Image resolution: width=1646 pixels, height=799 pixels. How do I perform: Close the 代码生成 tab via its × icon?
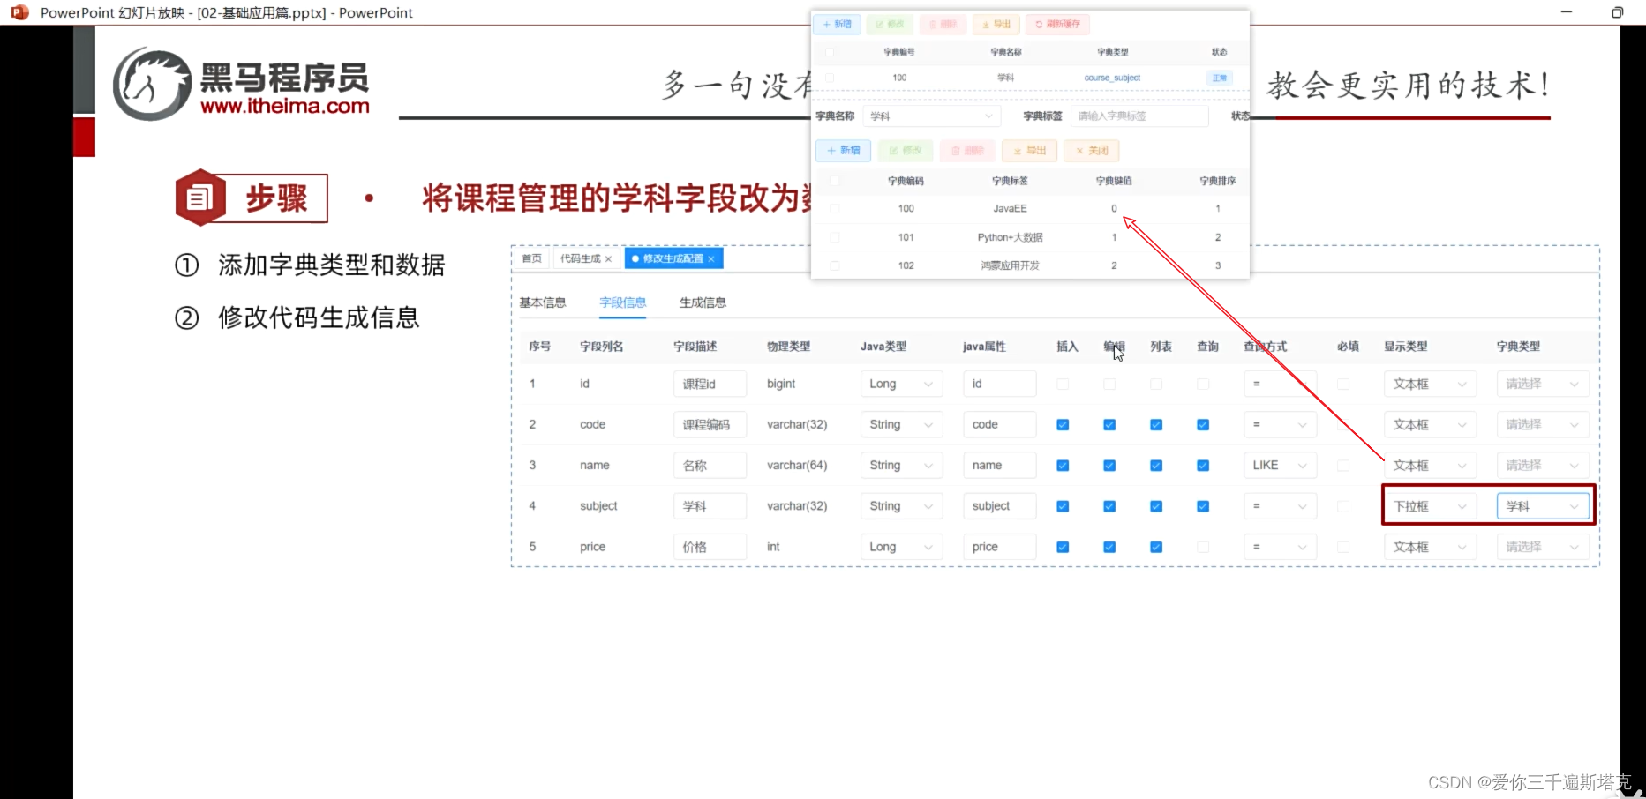pos(607,258)
